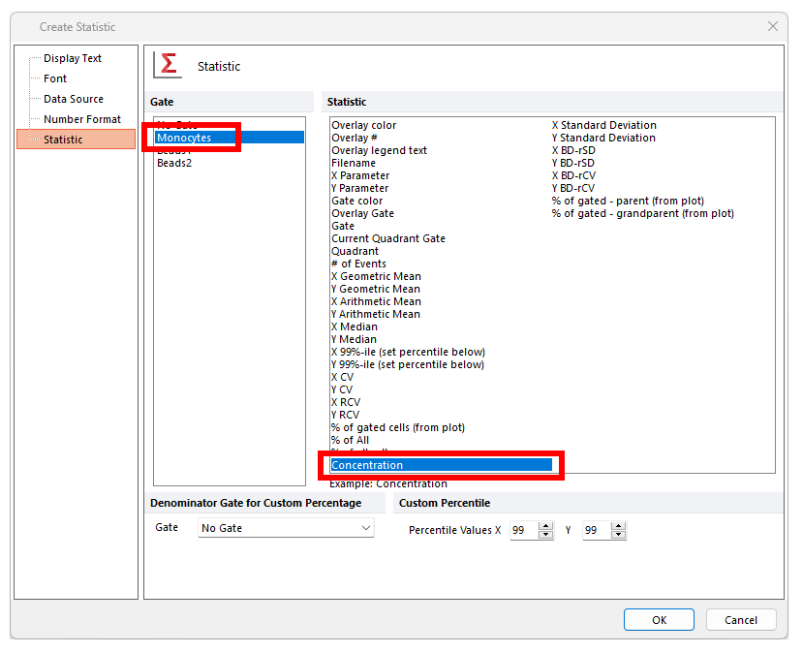Choose X BD-rSD statistic
803x653 pixels.
point(573,150)
